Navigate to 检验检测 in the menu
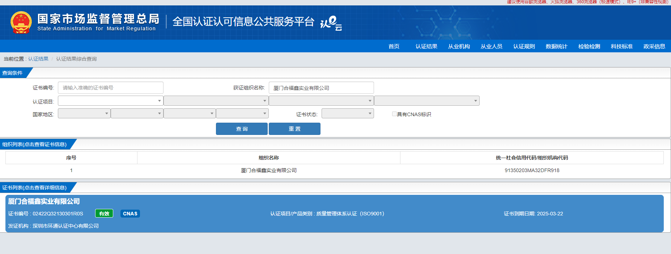Image resolution: width=671 pixels, height=254 pixels. (589, 46)
